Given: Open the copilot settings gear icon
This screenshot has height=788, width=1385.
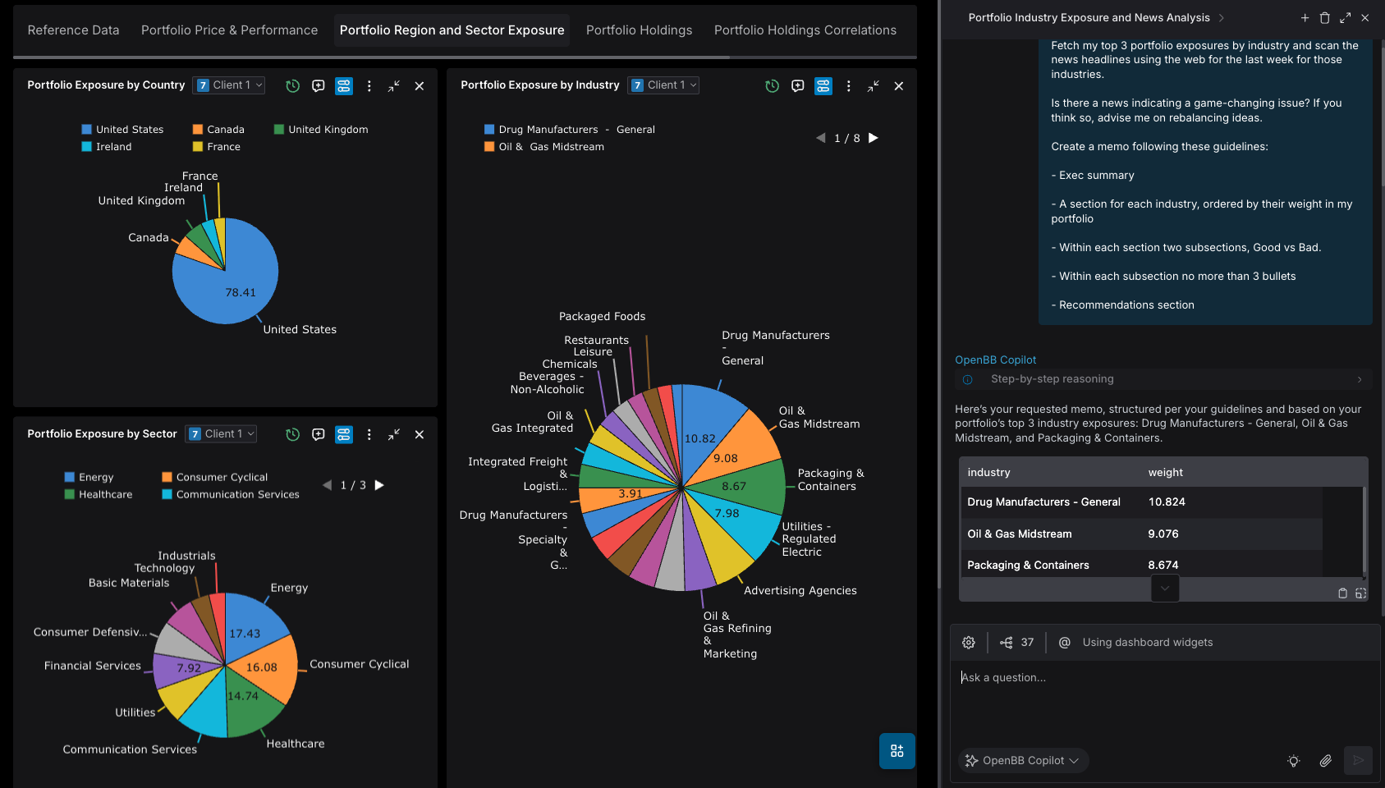Looking at the screenshot, I should tap(969, 643).
